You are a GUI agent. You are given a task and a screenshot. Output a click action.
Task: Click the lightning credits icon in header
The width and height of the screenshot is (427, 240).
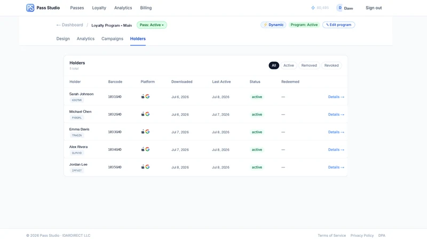[x=313, y=8]
